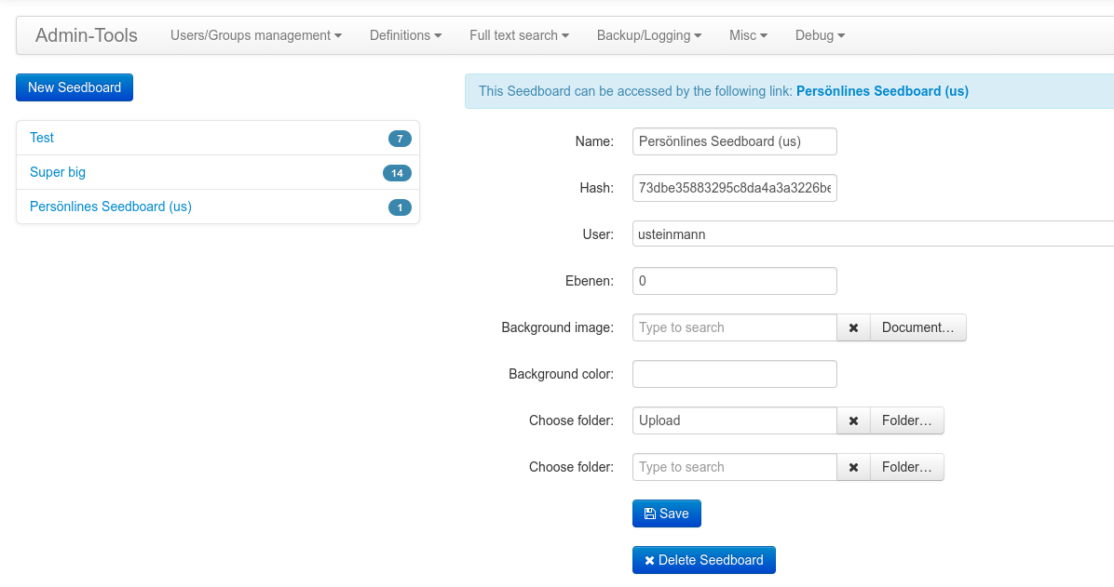Expand the Definitions menu
Screen dimensions: 1114x587
(405, 35)
